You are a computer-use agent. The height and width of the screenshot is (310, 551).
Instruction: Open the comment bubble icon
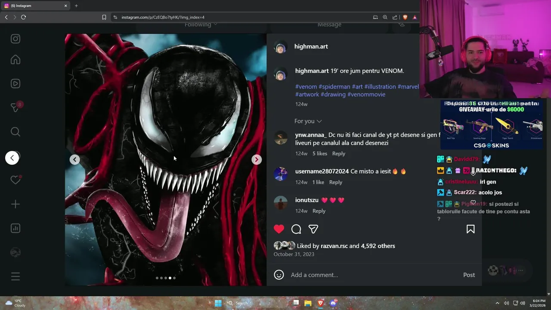296,229
